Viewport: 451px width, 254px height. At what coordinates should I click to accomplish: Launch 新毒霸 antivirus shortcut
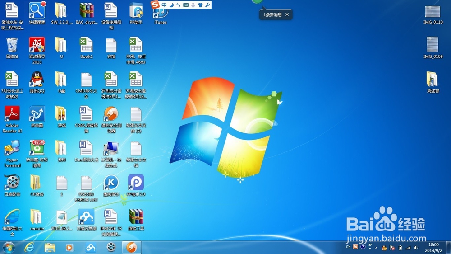37,117
